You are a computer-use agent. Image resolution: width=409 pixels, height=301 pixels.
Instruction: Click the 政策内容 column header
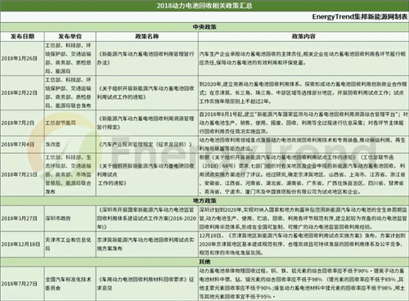point(303,36)
